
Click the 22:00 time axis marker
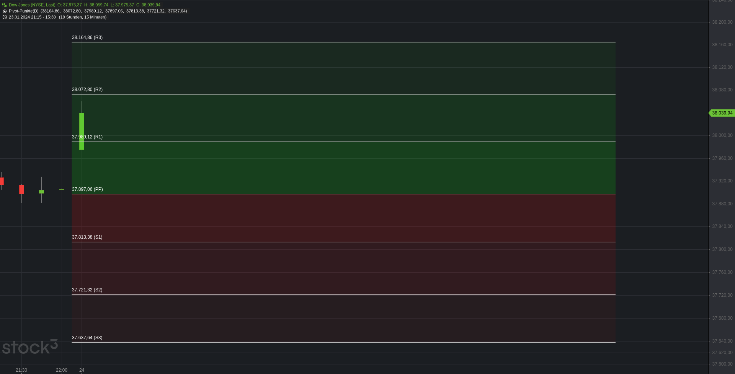pos(62,370)
